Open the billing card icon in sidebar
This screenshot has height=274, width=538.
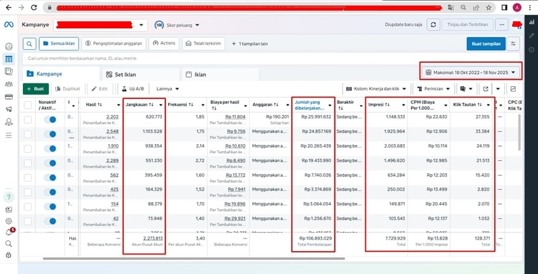pos(9,96)
